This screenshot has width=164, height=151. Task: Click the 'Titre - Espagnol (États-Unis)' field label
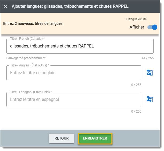[x=31, y=92]
